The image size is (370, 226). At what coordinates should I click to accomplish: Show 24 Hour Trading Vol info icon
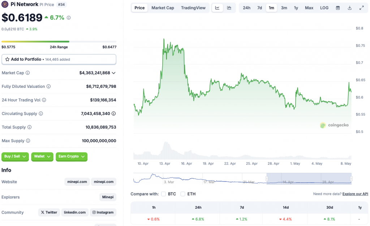click(x=44, y=100)
